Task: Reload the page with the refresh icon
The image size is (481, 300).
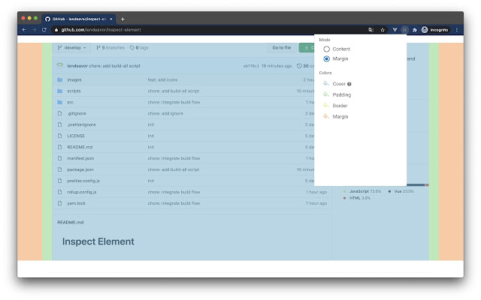Action: (x=44, y=29)
